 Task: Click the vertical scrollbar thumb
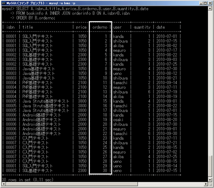pyautogui.click(x=210, y=166)
